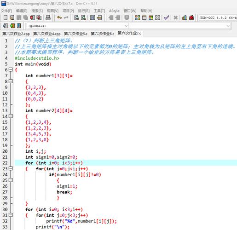Open the 窗口[W] menu
The height and width of the screenshot is (230, 237).
130,11
